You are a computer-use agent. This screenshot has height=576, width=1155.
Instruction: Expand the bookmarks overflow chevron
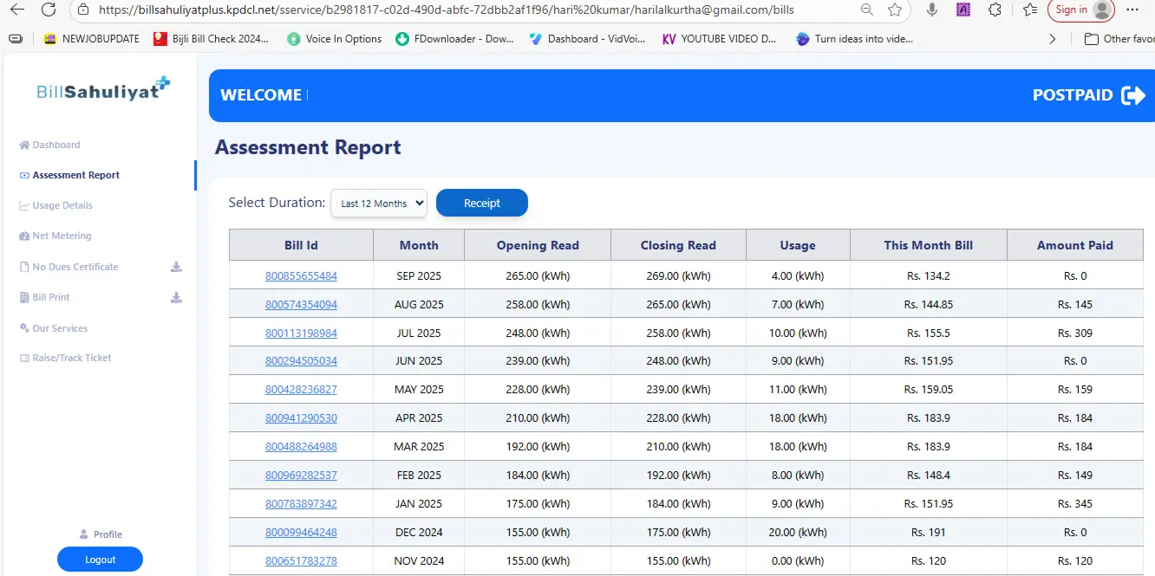point(1053,39)
